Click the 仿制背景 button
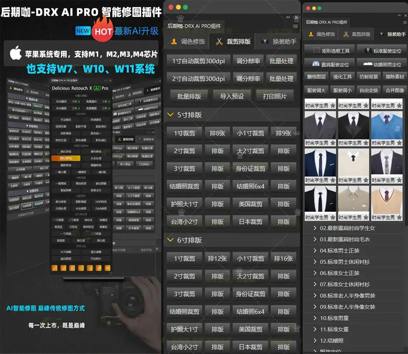The width and height of the screenshot is (408, 354). click(x=369, y=77)
